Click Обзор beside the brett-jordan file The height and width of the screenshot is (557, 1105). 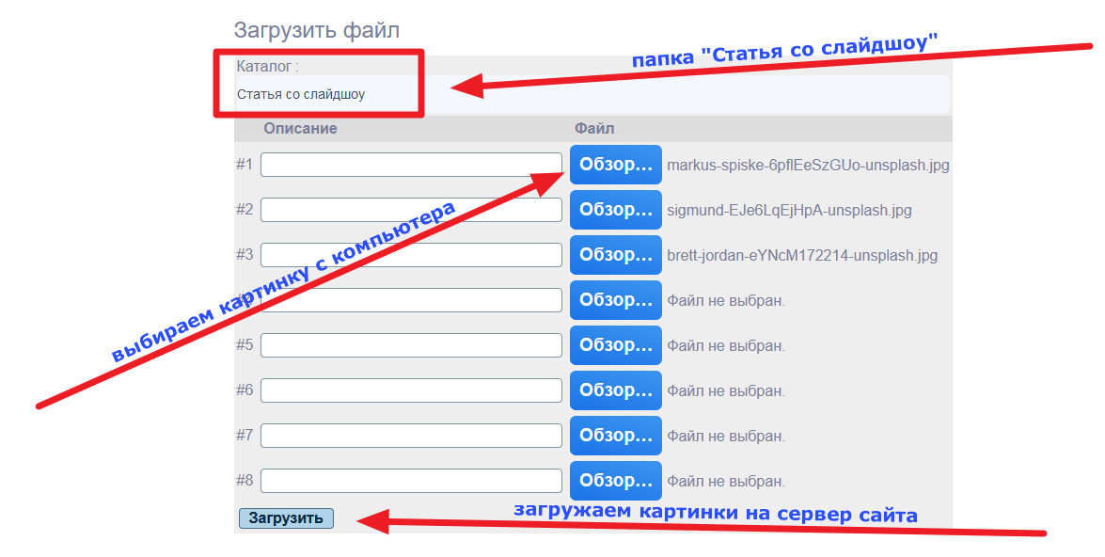[615, 255]
